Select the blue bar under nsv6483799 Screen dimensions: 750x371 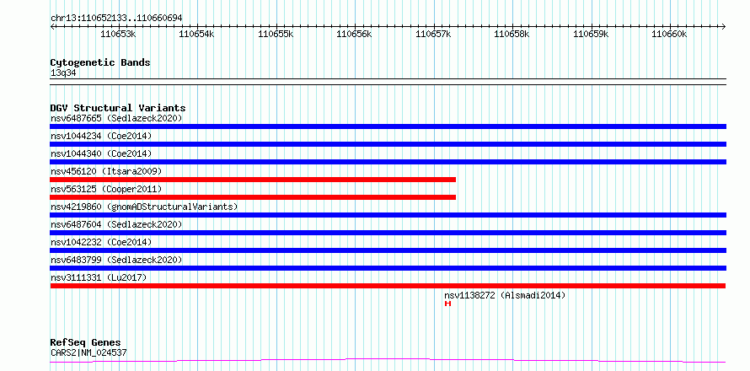[x=388, y=268]
